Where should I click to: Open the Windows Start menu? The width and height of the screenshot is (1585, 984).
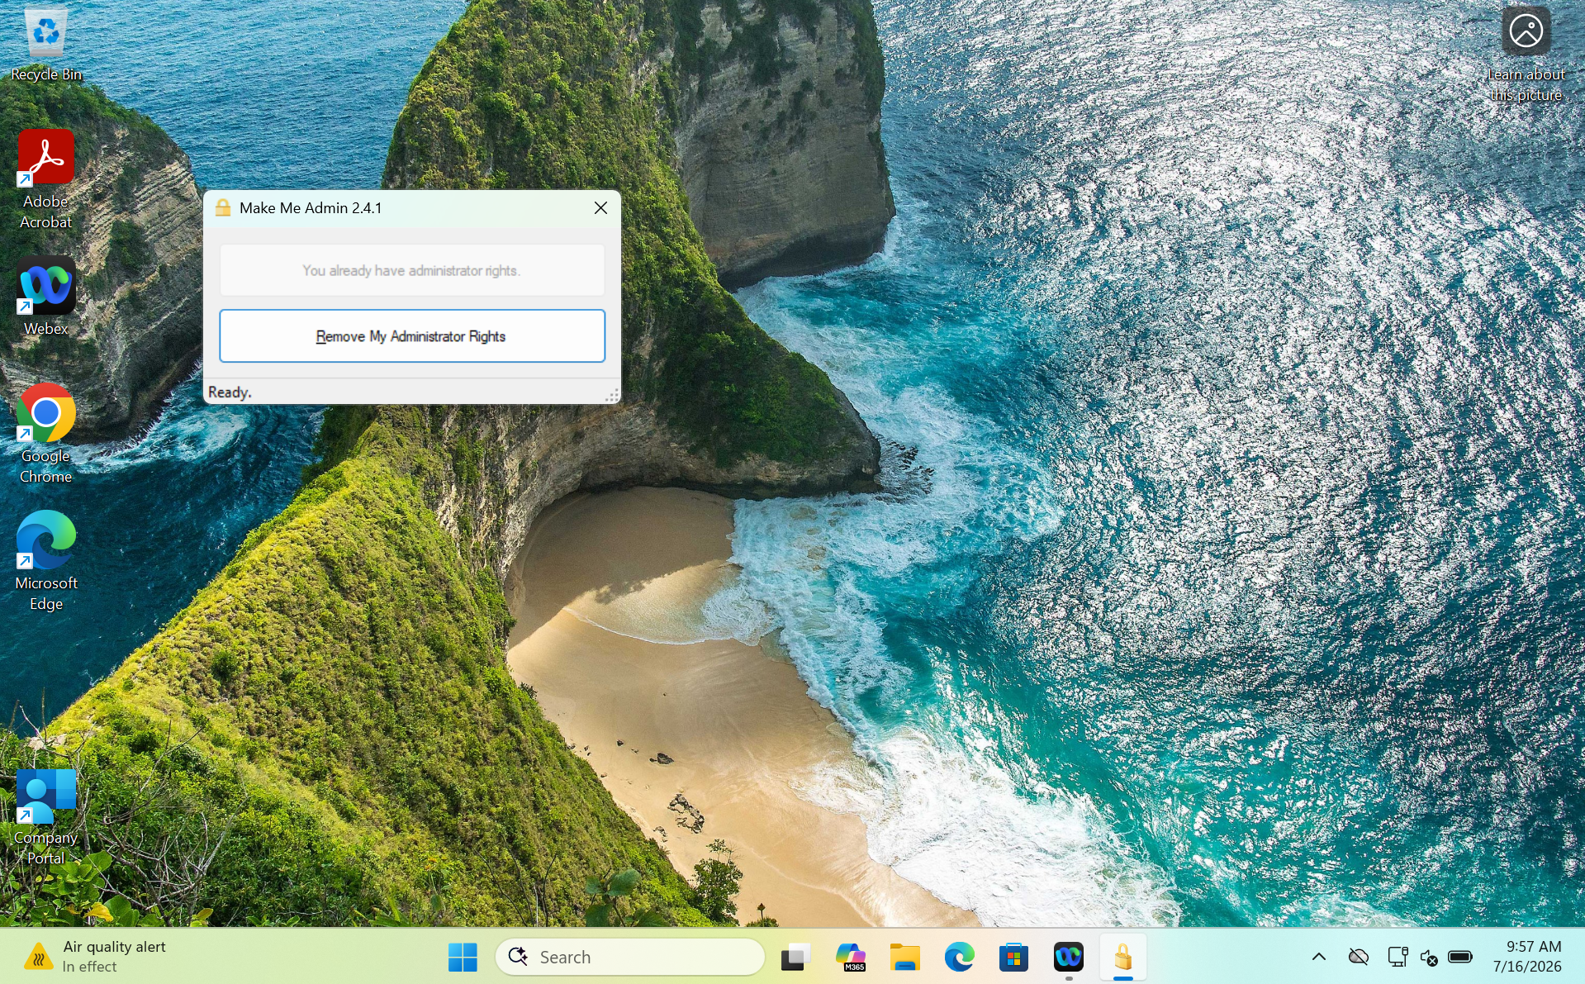(463, 957)
